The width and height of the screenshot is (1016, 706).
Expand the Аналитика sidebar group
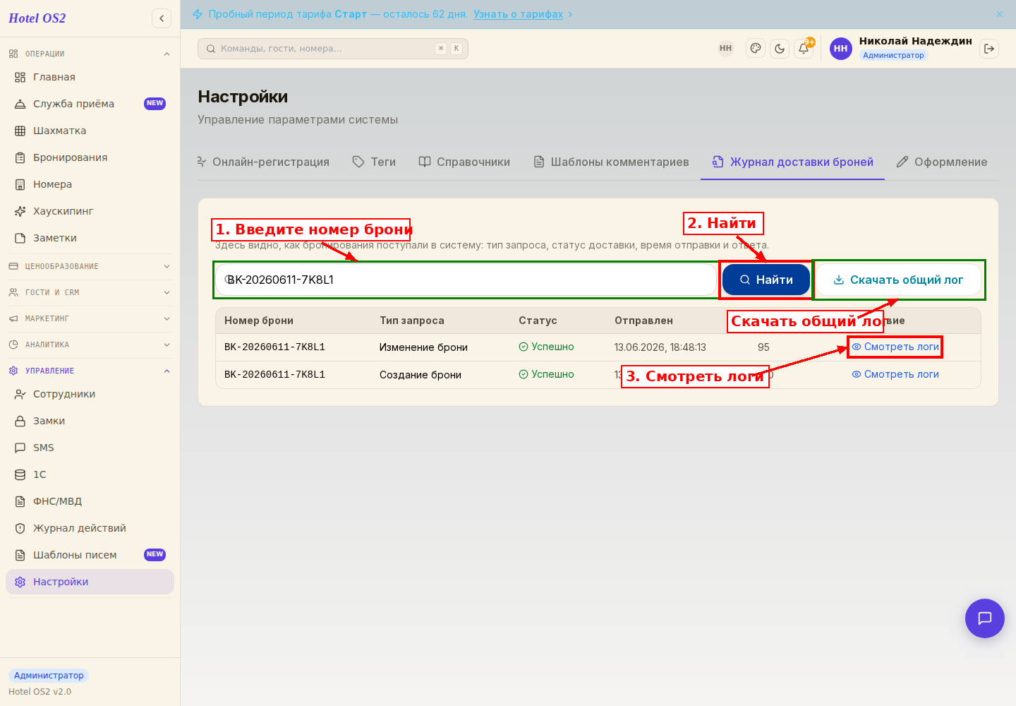tap(90, 345)
